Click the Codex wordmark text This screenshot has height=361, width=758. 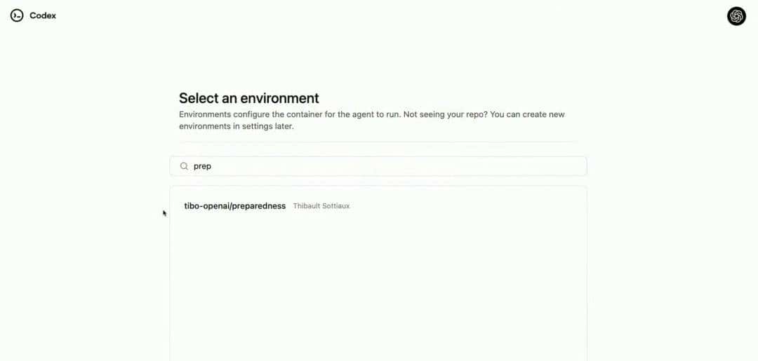(x=43, y=15)
